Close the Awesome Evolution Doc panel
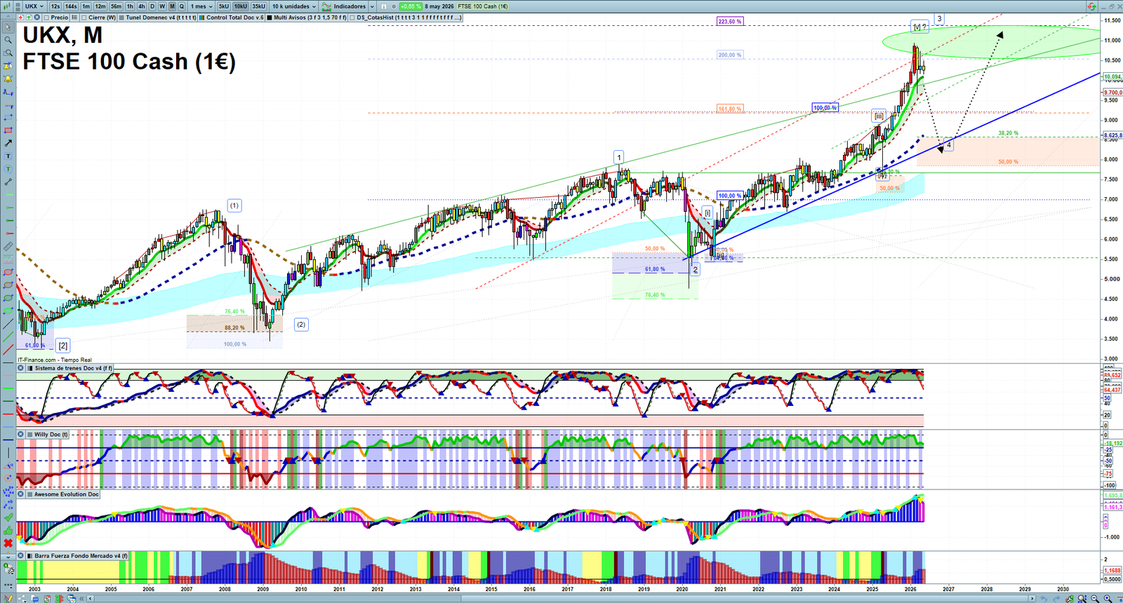Viewport: 1123px width, 603px height. (x=20, y=494)
